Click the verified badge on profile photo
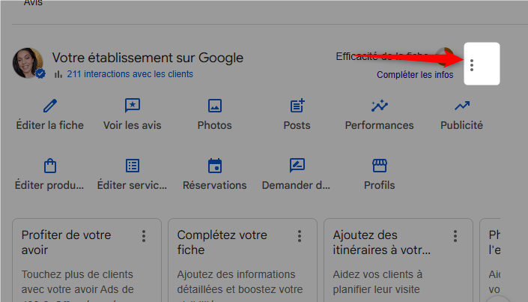 pyautogui.click(x=40, y=73)
